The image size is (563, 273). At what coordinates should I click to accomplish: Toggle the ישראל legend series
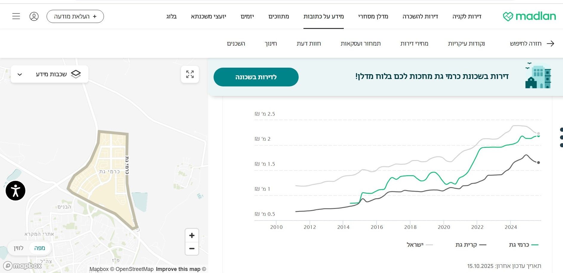[419, 245]
